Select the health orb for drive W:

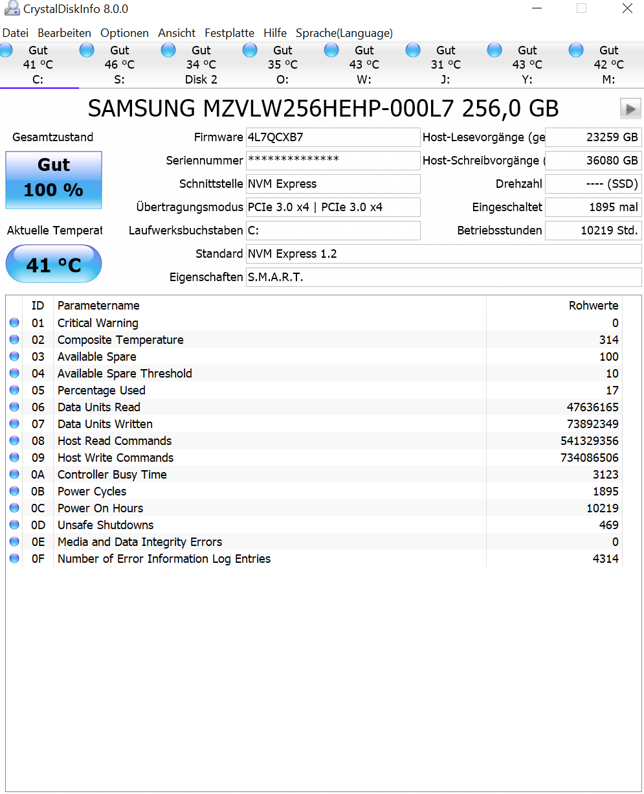[x=331, y=49]
